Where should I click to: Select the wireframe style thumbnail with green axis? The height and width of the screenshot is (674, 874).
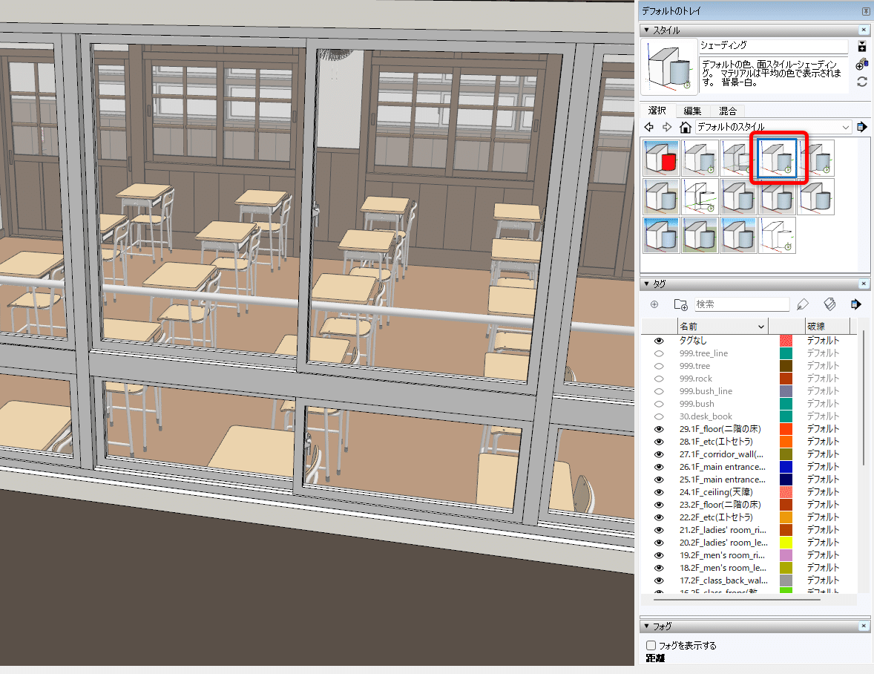700,197
